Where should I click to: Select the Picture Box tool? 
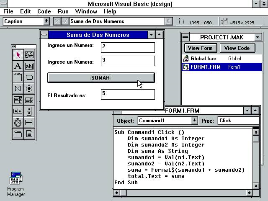(29, 55)
